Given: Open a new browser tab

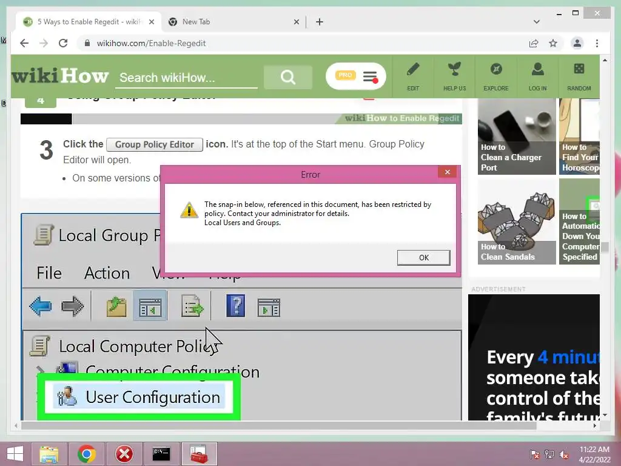Looking at the screenshot, I should pos(320,22).
